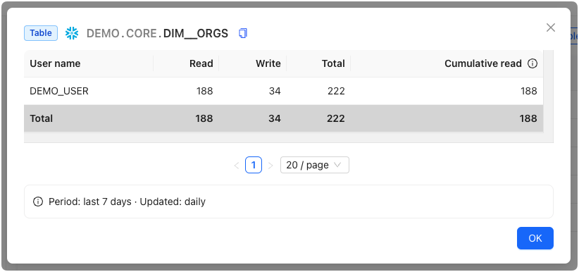This screenshot has height=272, width=579.
Task: Open the 20 / page dropdown
Action: (315, 165)
